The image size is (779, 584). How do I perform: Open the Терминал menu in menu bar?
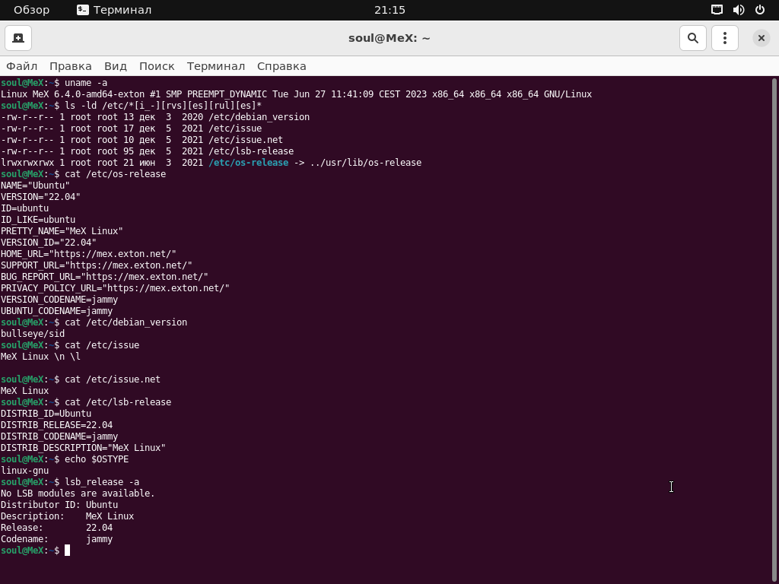tap(215, 66)
